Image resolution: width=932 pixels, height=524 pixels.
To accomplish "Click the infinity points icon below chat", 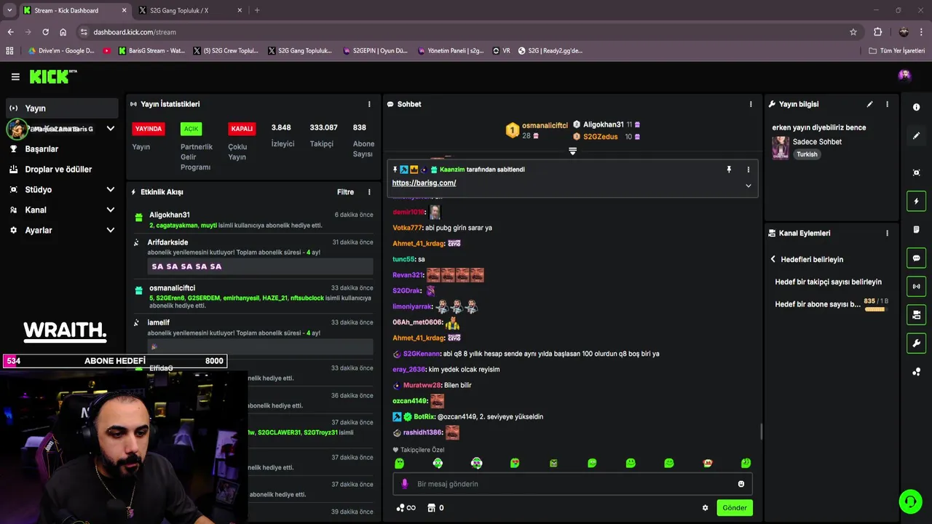I will (406, 508).
